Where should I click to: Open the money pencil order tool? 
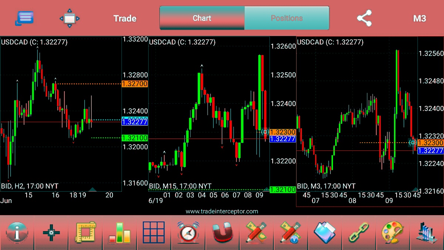coord(256,233)
